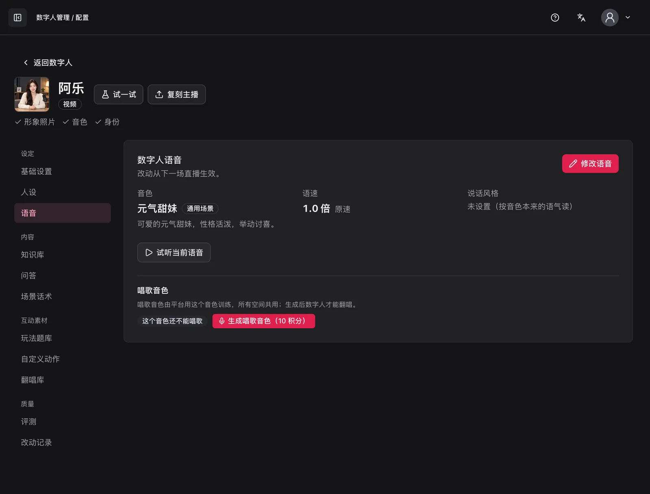The height and width of the screenshot is (494, 650).
Task: Click the 修改语音 button
Action: (590, 163)
